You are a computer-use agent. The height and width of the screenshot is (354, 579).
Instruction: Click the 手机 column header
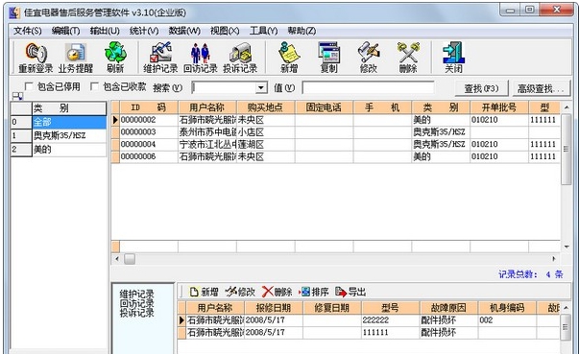(382, 107)
